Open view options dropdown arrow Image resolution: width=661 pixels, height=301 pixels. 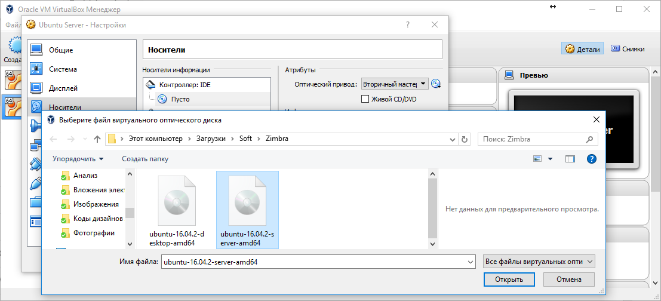550,159
